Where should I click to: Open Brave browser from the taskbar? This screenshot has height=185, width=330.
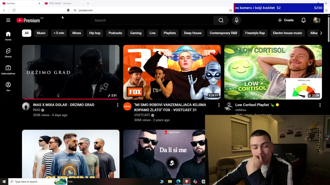point(187,182)
